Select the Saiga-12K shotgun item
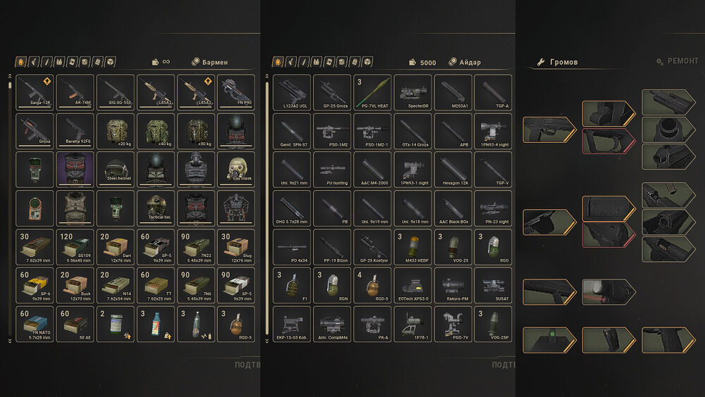This screenshot has width=705, height=397. 35,92
